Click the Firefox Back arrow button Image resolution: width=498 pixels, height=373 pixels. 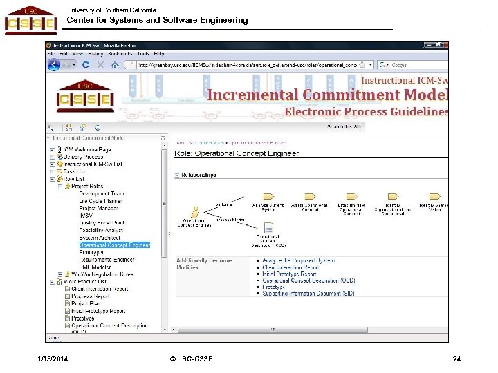click(x=54, y=65)
